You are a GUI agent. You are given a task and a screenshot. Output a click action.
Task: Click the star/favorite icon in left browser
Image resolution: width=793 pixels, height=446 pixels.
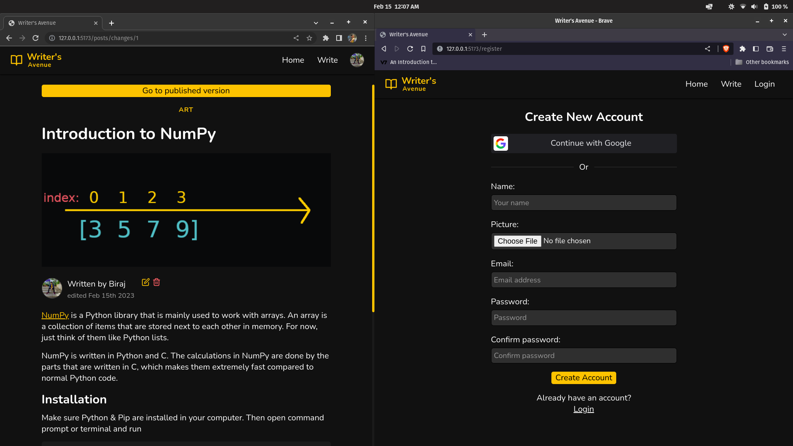(309, 38)
